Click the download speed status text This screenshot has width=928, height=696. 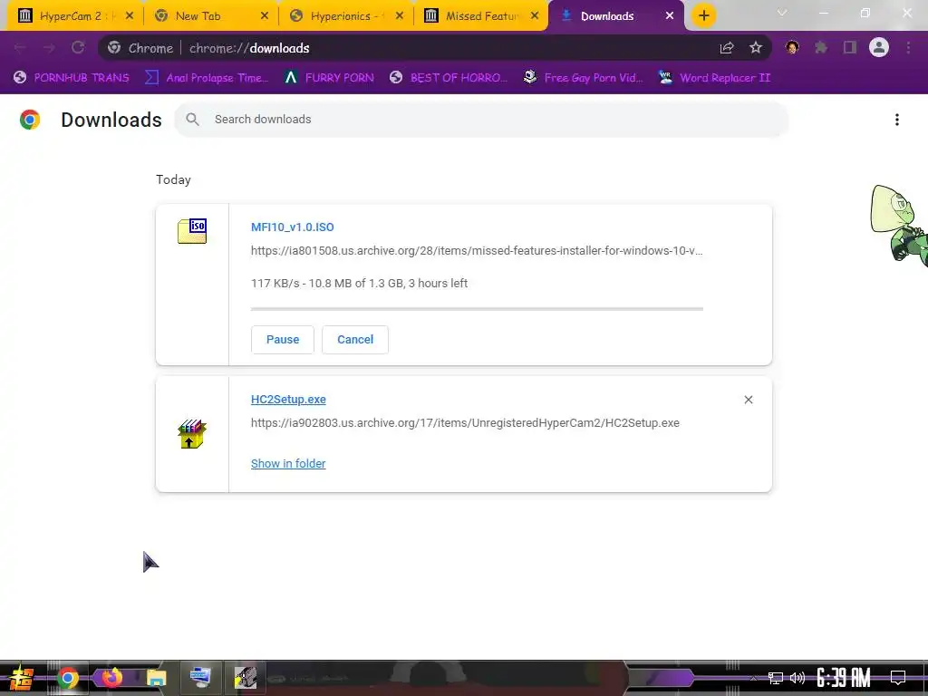point(359,284)
